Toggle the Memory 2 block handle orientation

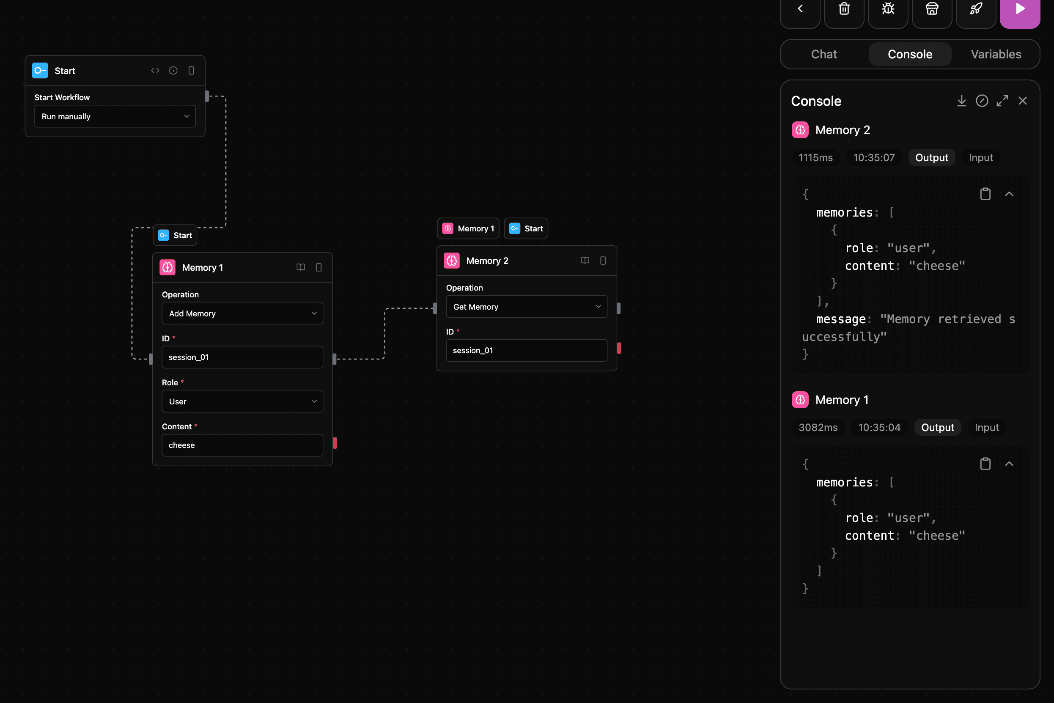(x=603, y=261)
